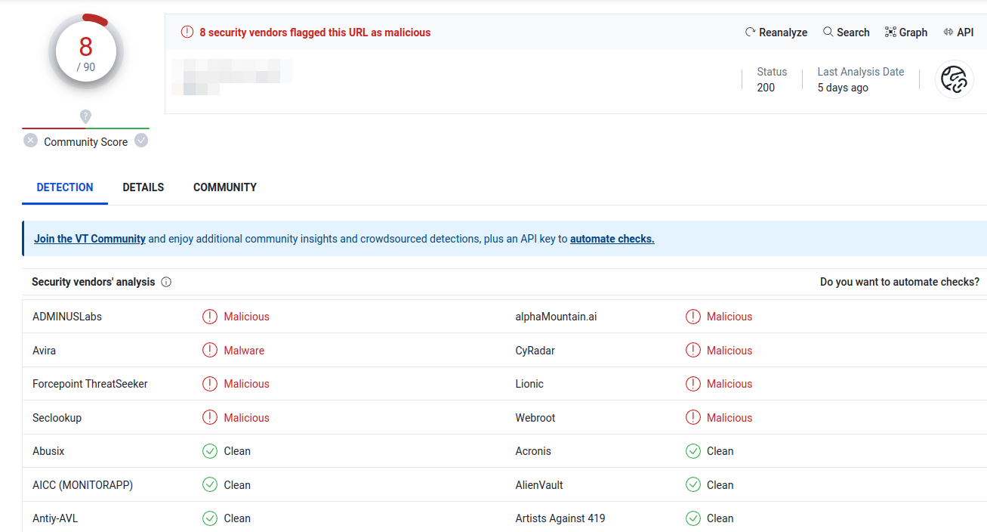Open the Graph view icon

point(890,32)
